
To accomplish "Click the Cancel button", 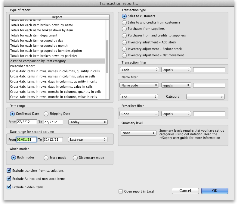I will pyautogui.click(x=185, y=191).
